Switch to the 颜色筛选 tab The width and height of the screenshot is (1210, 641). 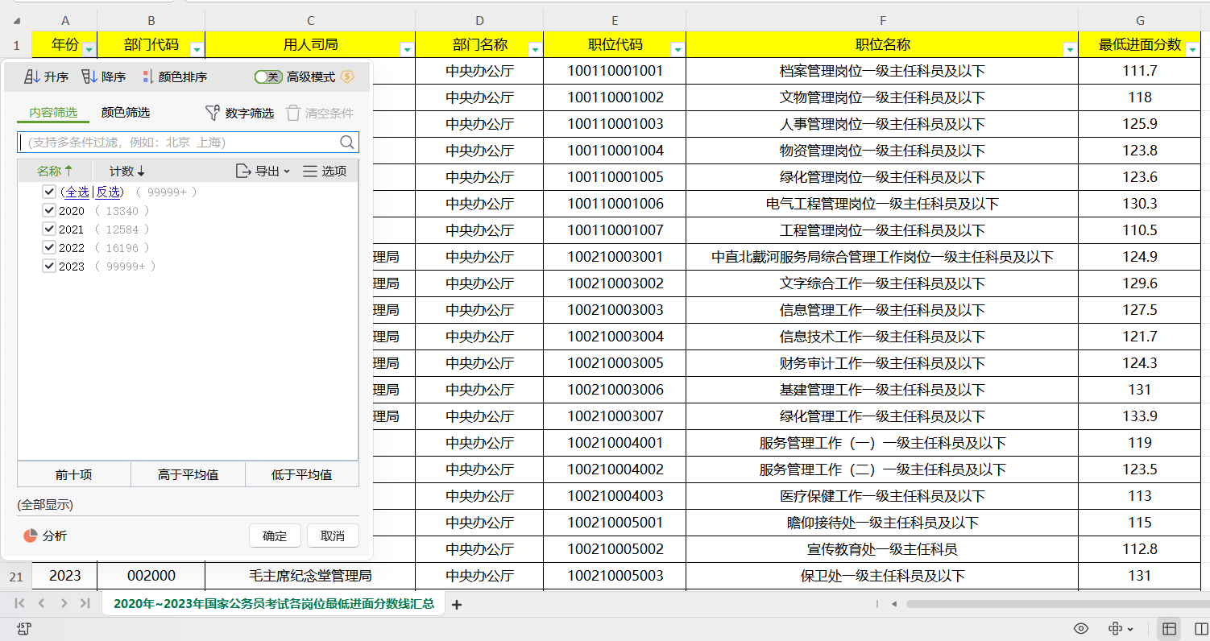tap(126, 113)
